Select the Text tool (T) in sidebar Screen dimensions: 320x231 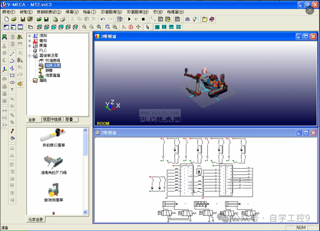point(12,89)
